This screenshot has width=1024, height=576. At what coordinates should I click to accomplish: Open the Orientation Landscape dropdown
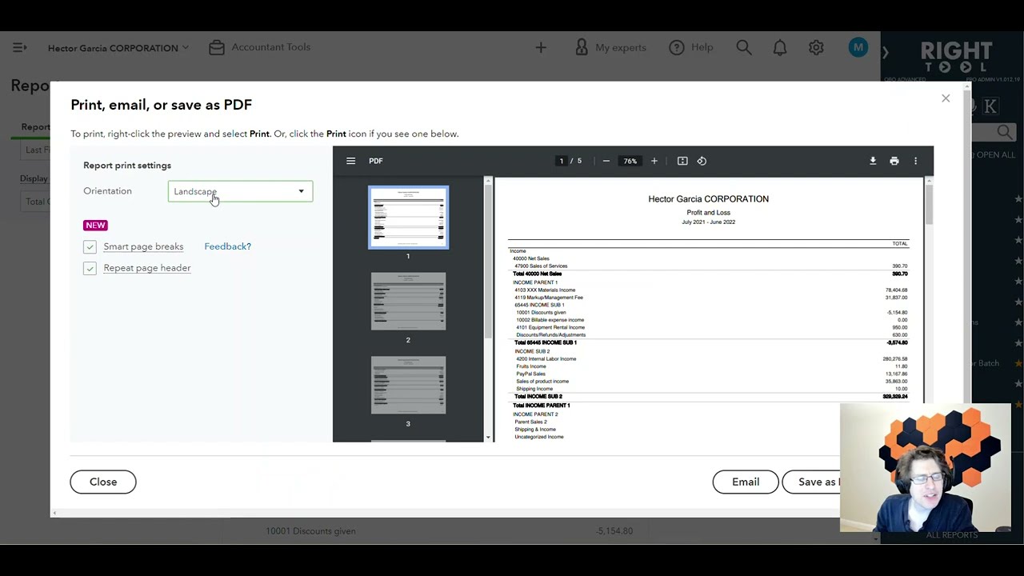tap(240, 191)
